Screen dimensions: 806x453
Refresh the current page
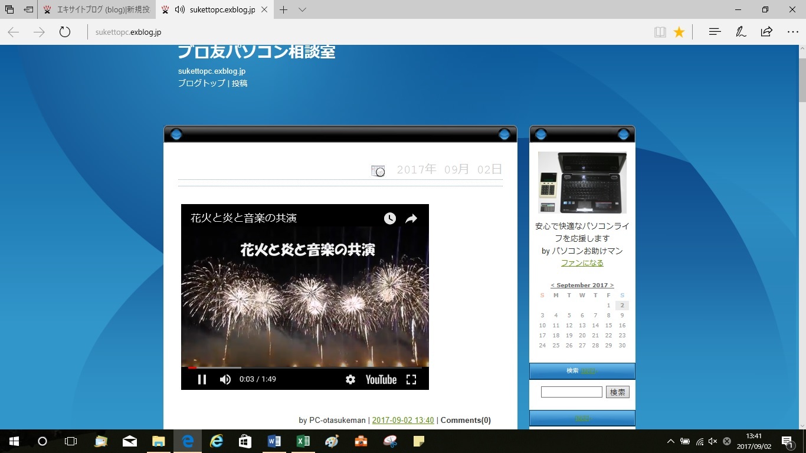pyautogui.click(x=65, y=32)
